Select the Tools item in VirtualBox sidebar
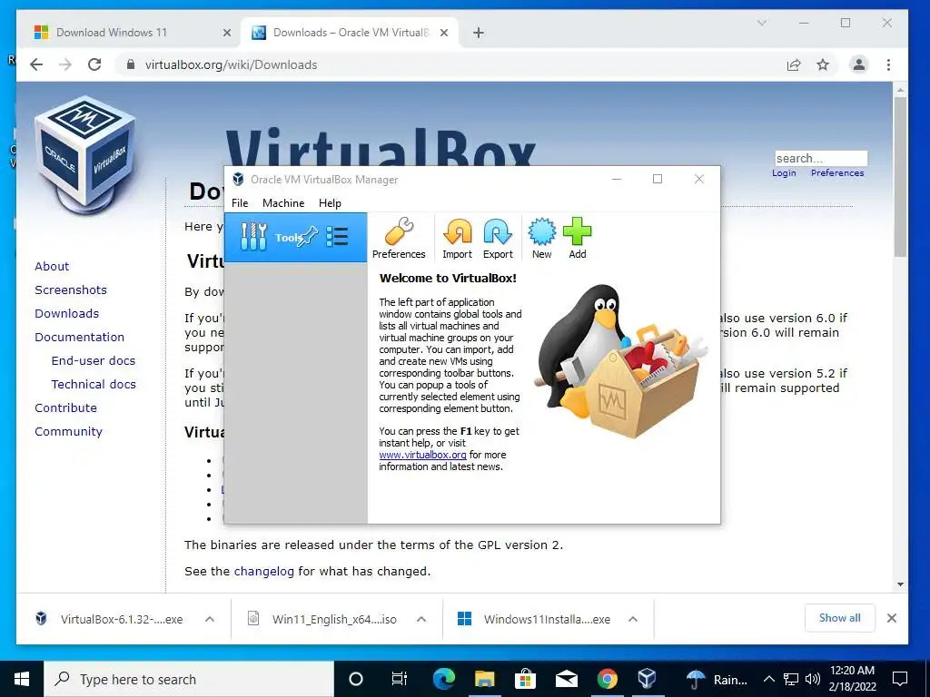The height and width of the screenshot is (697, 930). [x=296, y=237]
